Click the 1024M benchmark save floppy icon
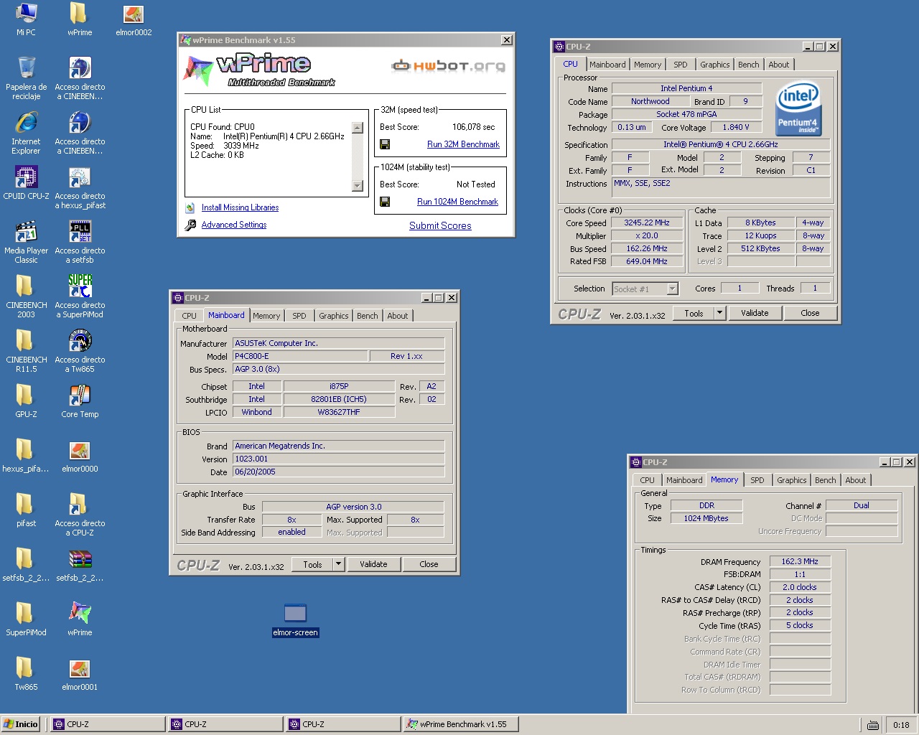The height and width of the screenshot is (735, 919). coord(385,202)
